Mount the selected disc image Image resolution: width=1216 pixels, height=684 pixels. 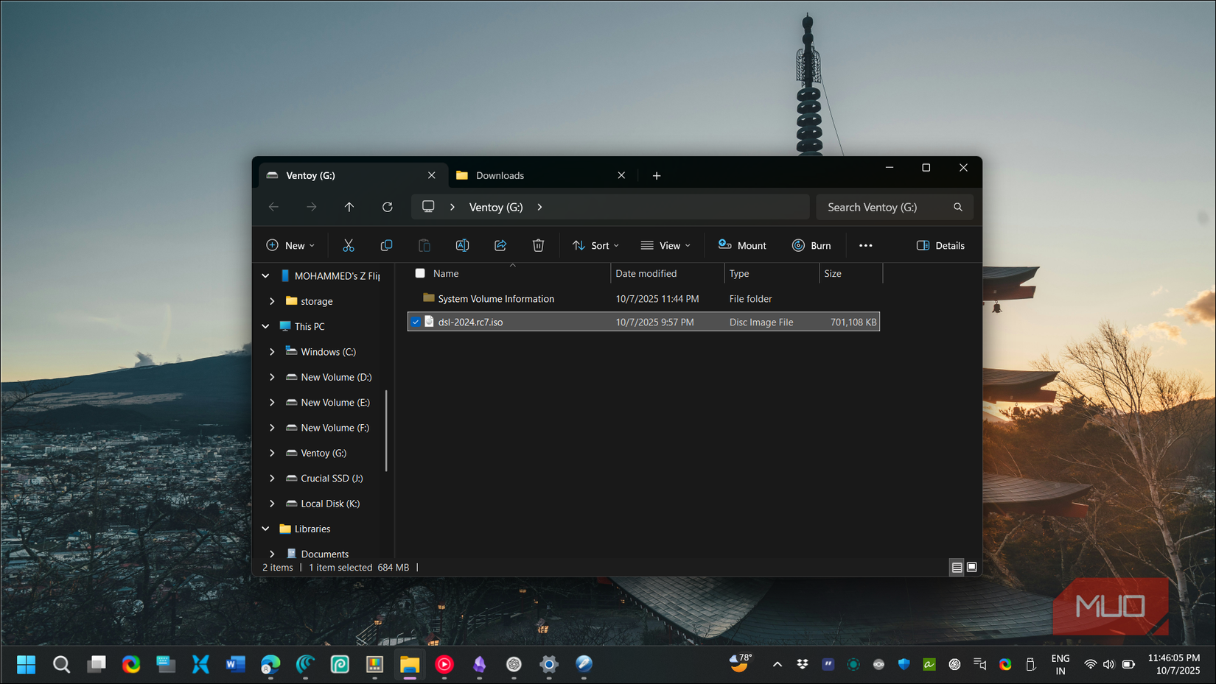pyautogui.click(x=742, y=245)
